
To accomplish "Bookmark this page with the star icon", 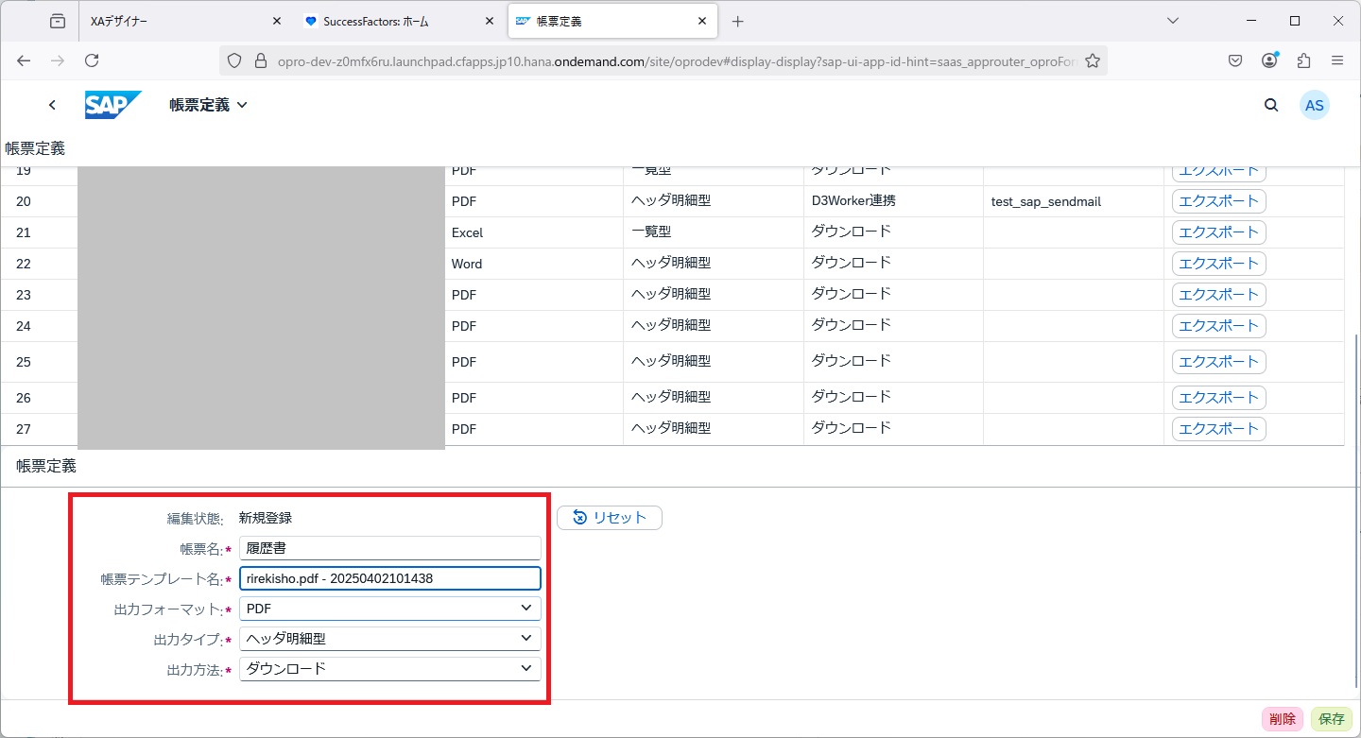I will point(1093,60).
